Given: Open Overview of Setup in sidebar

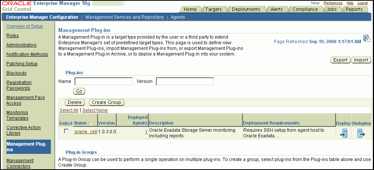Looking at the screenshot, I should click(24, 26).
